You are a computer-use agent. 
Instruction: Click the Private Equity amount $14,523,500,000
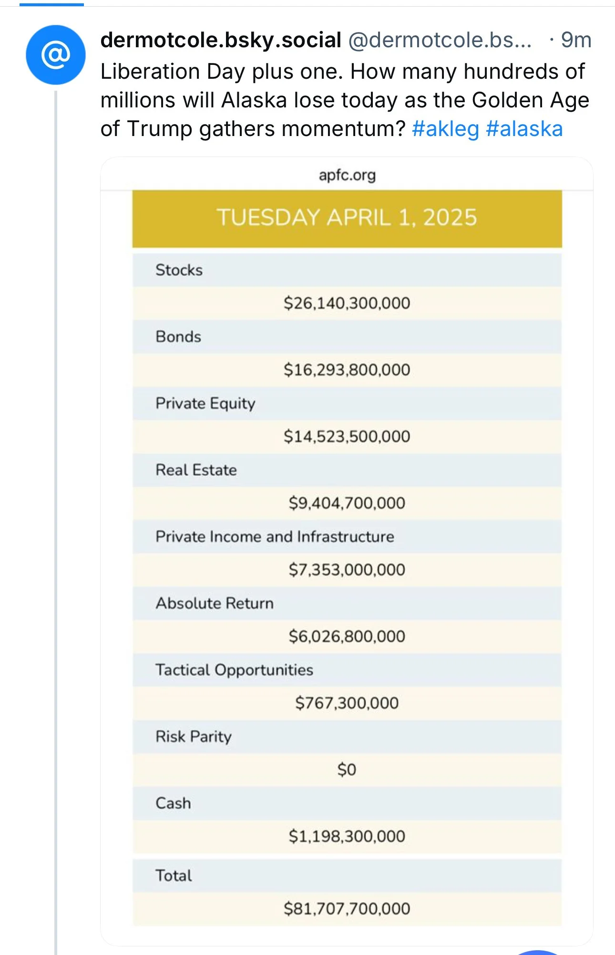point(347,436)
